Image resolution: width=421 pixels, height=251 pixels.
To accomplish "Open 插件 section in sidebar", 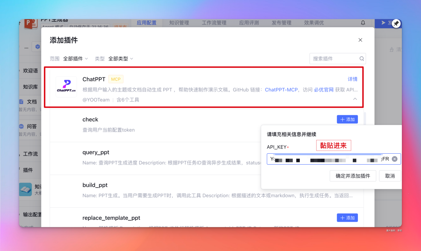I will coord(28,170).
